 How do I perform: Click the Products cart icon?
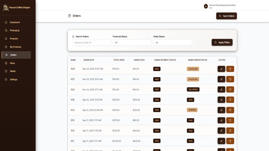pos(6,39)
